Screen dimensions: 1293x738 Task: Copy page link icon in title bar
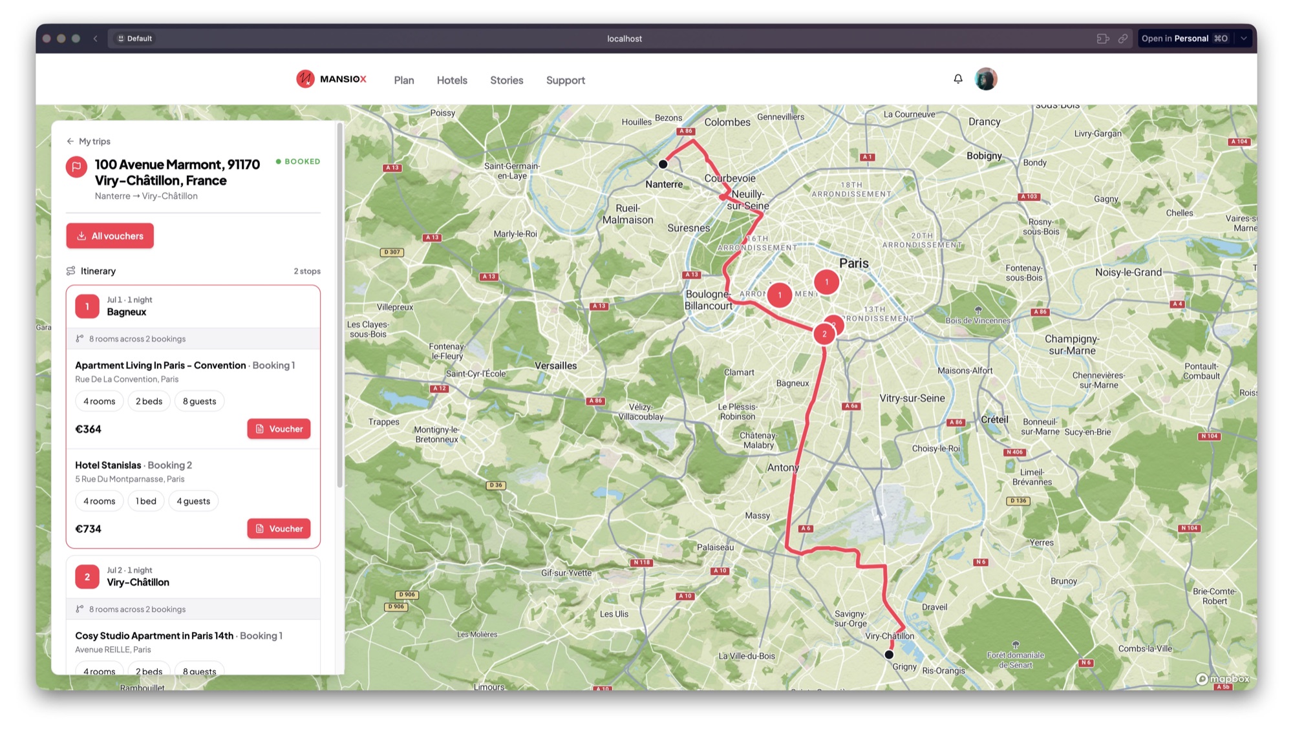pyautogui.click(x=1123, y=38)
